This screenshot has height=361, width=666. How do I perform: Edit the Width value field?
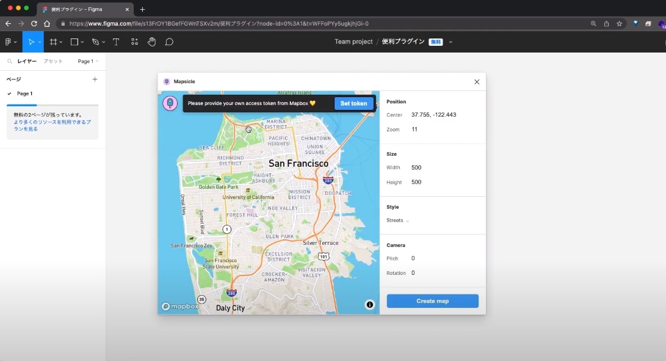tap(416, 167)
